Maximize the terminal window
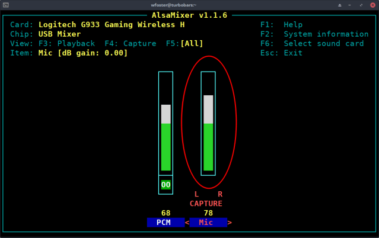 [x=361, y=5]
